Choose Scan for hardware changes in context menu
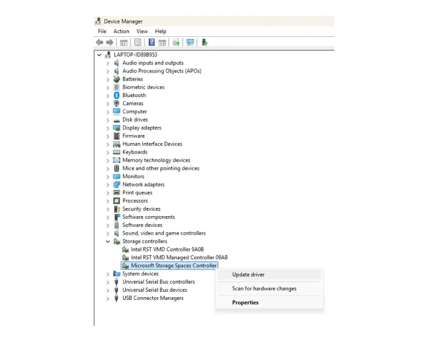Image resolution: width=428 pixels, height=342 pixels. [x=270, y=288]
